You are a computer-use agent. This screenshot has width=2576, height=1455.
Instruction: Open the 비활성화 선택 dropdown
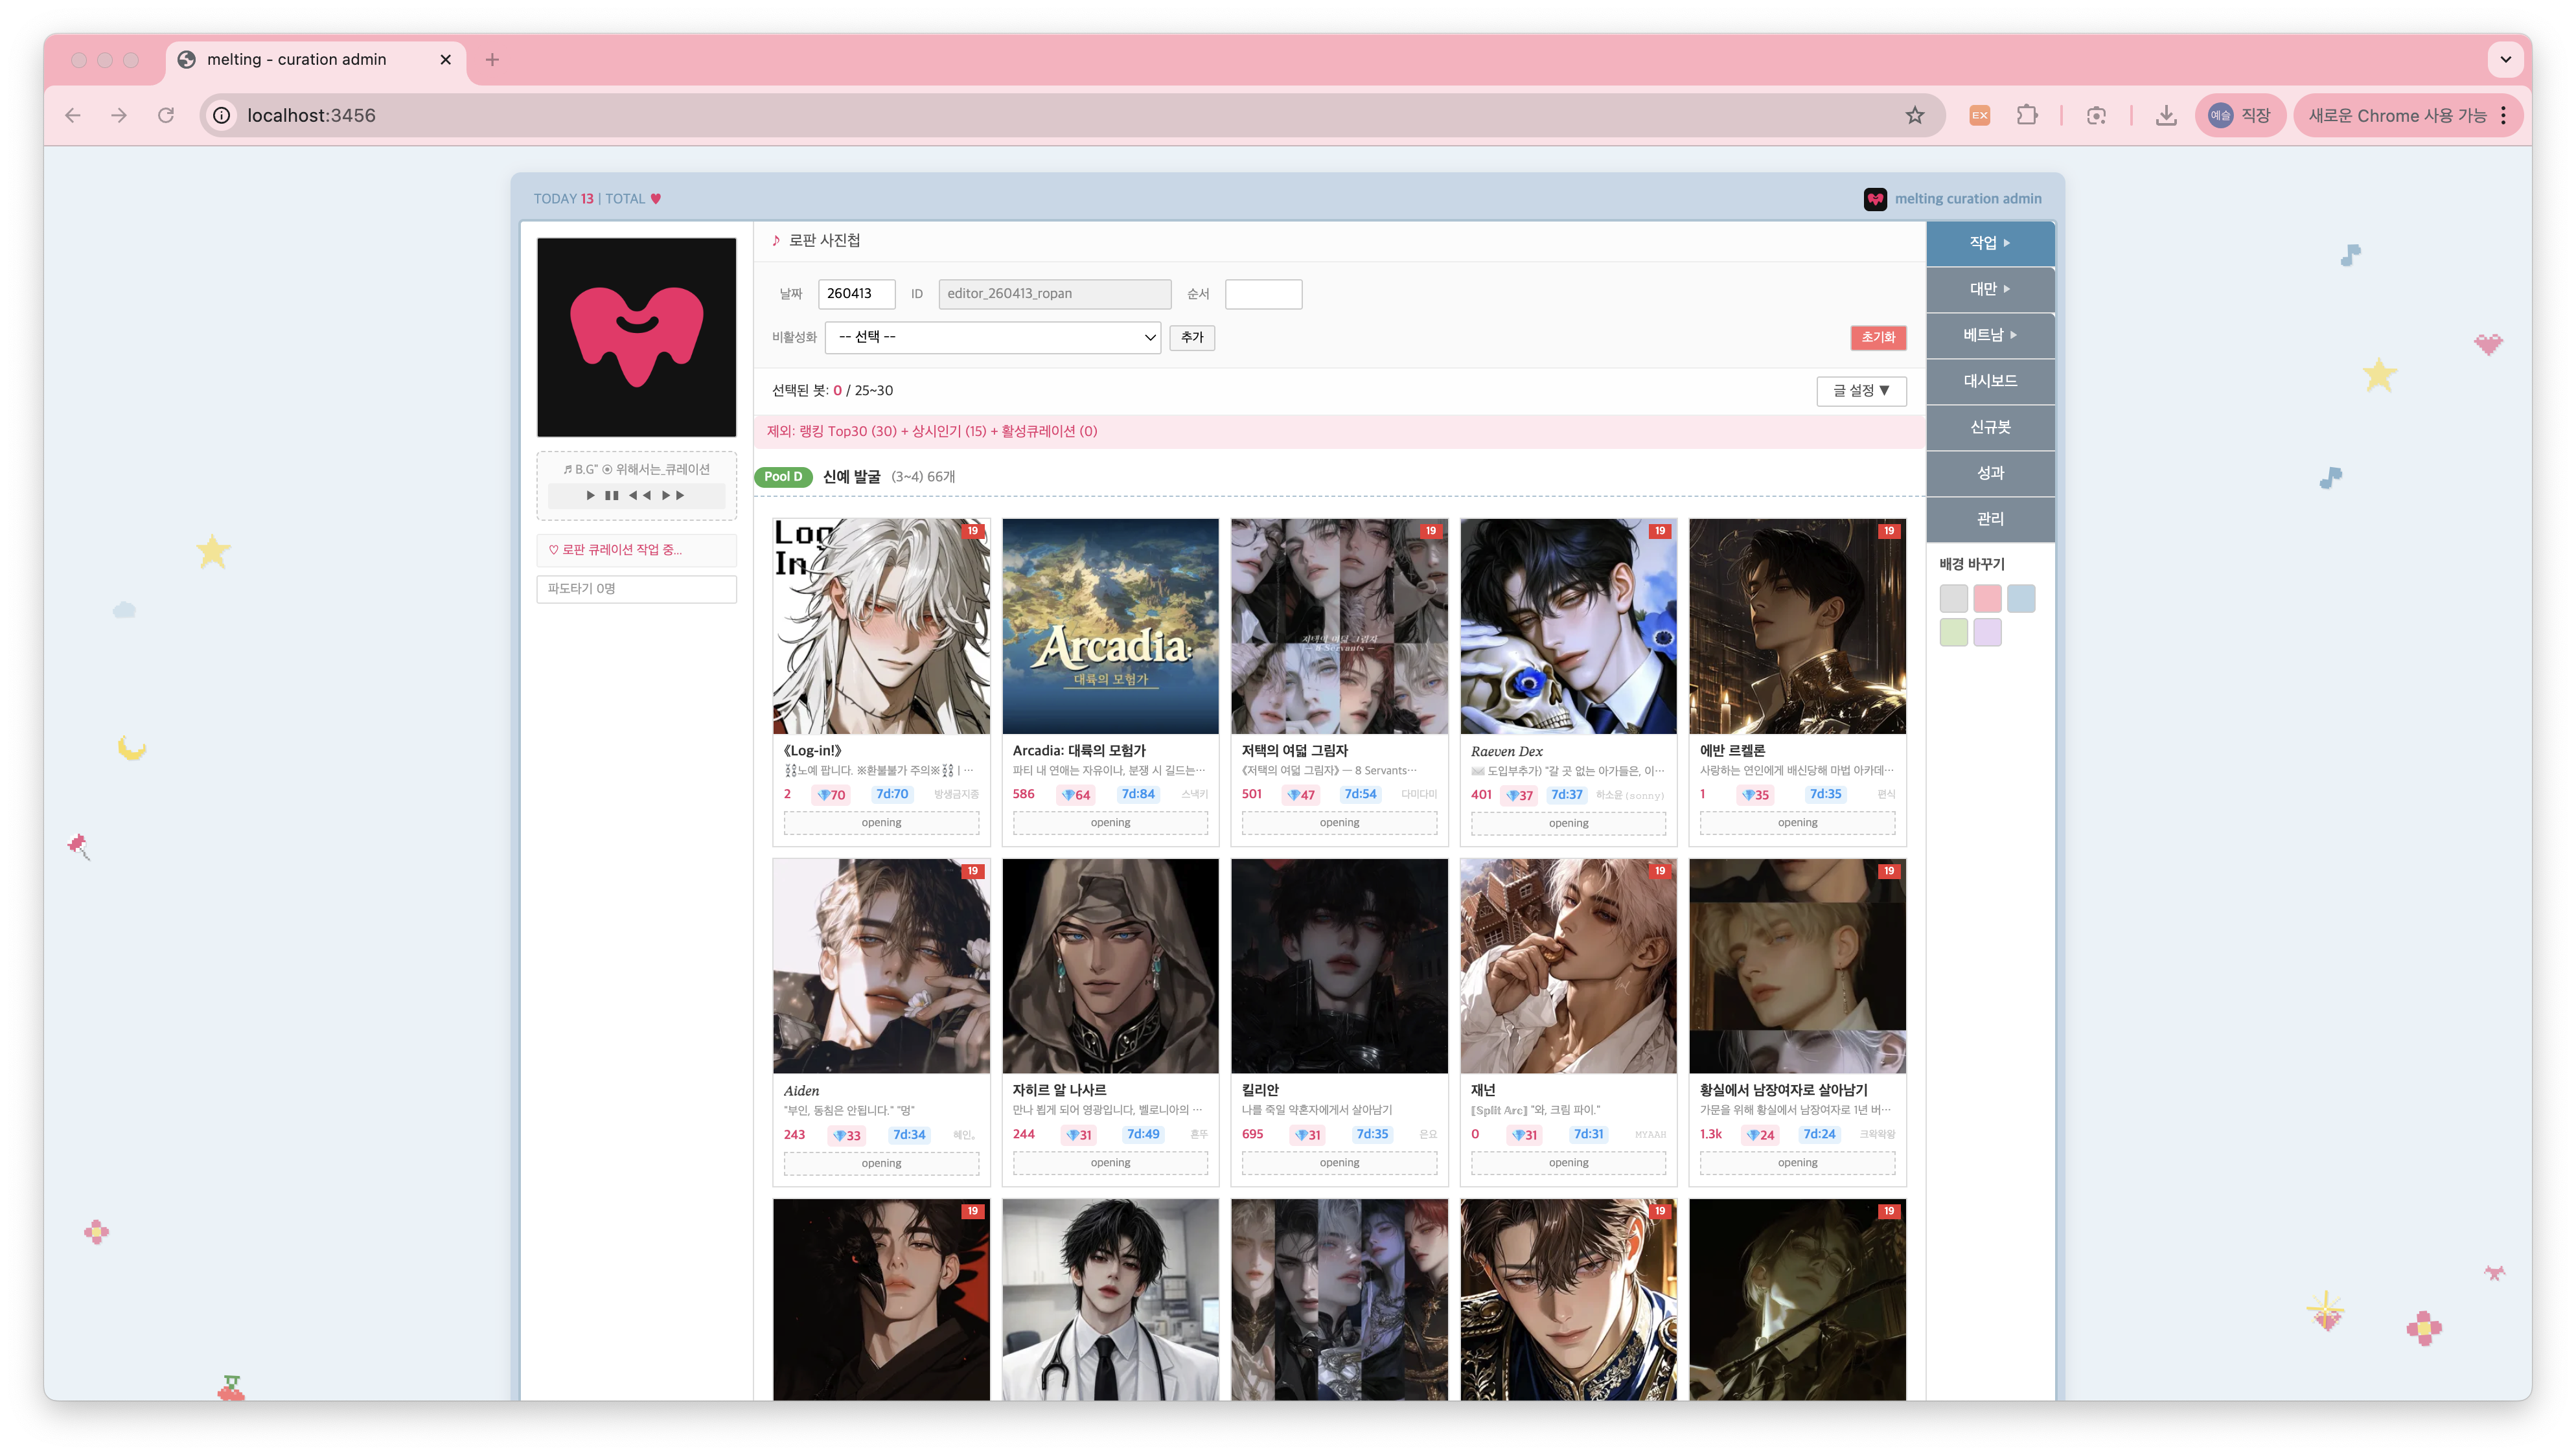point(992,337)
